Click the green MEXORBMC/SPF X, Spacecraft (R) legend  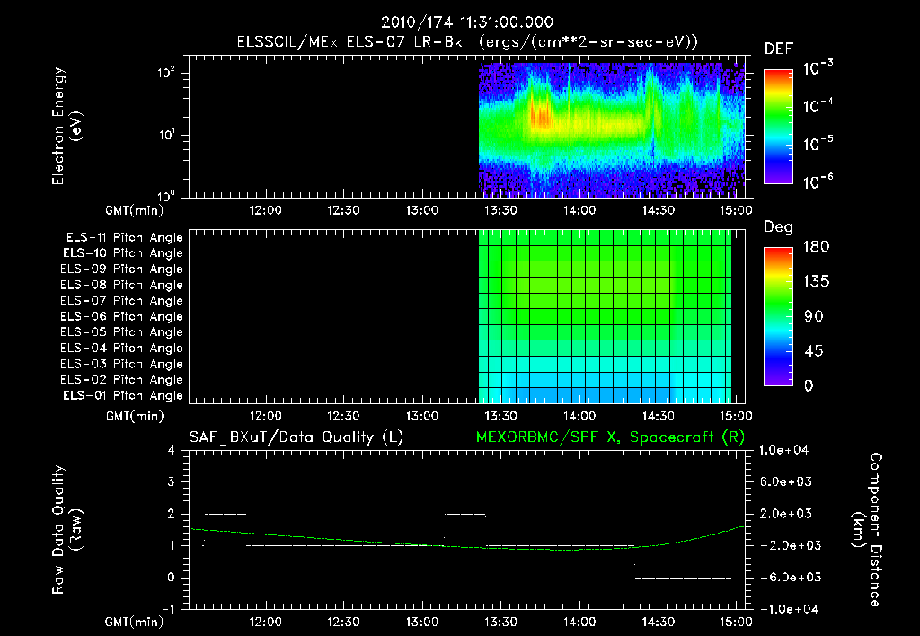(610, 437)
